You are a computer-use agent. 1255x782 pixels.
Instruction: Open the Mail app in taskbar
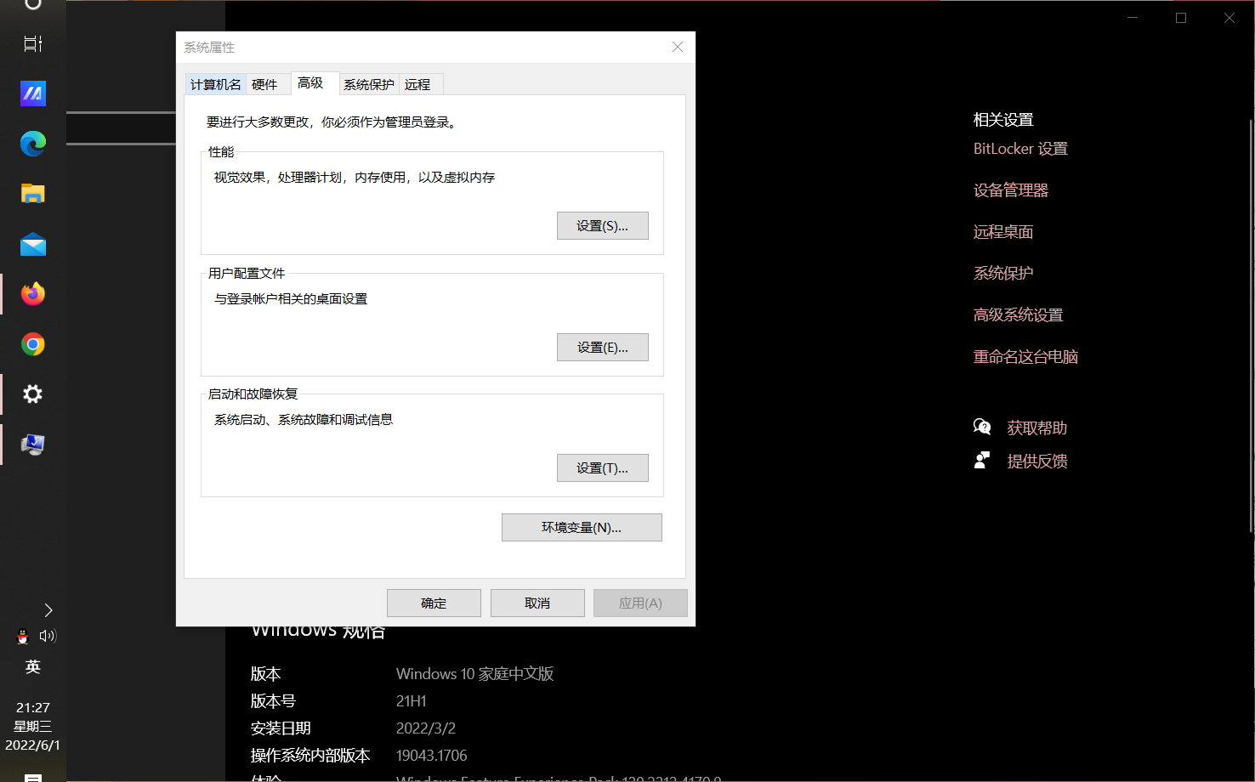coord(33,245)
